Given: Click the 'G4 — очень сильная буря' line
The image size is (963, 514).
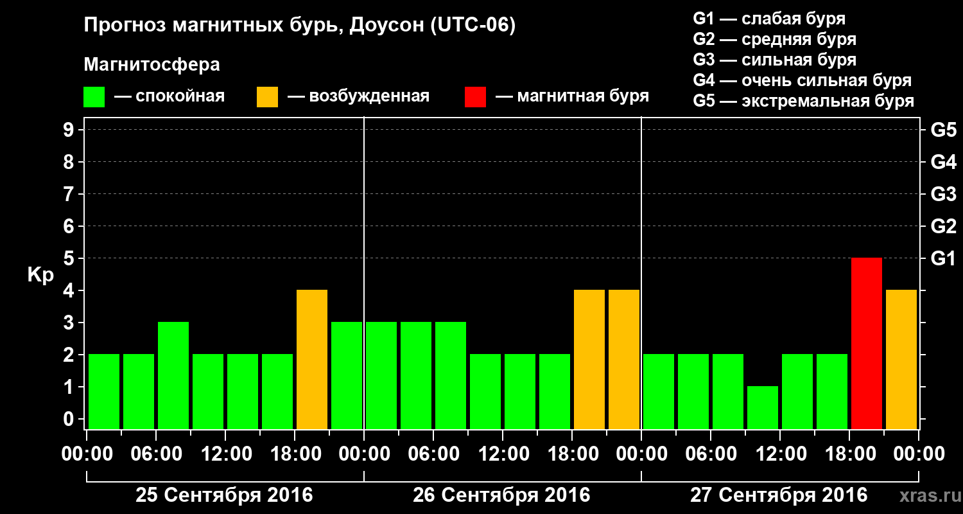Looking at the screenshot, I should (802, 80).
